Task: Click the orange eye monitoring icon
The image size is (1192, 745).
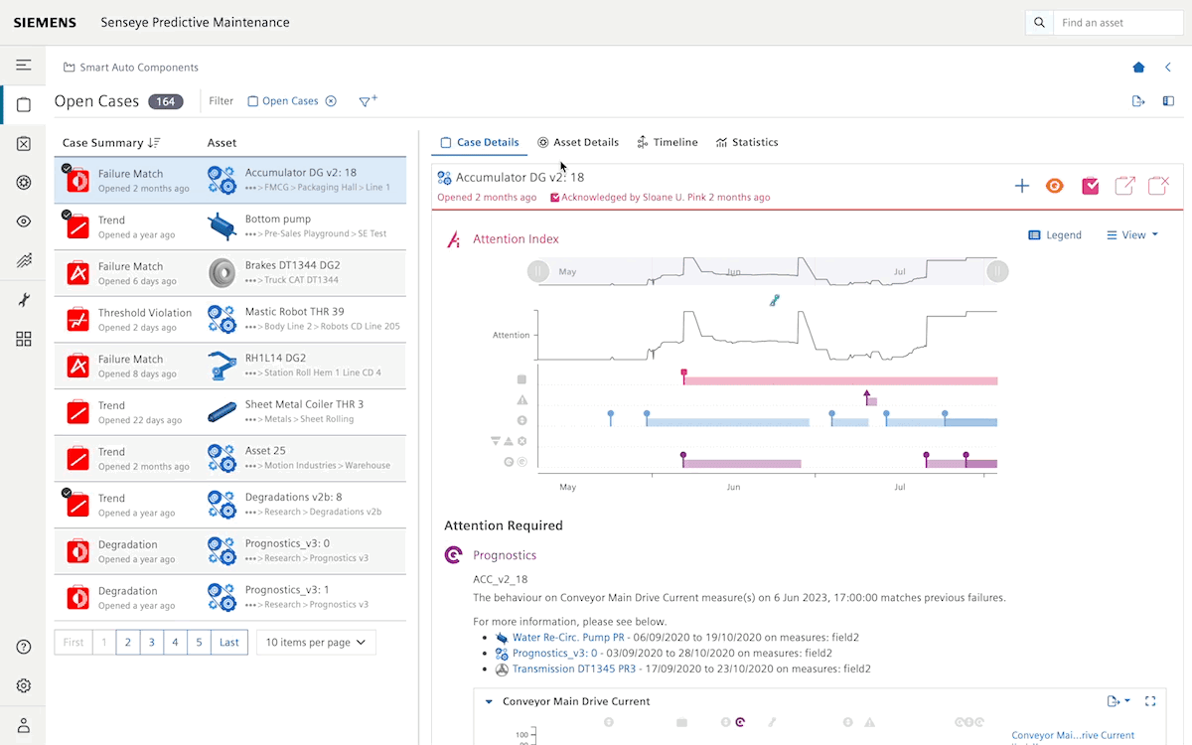Action: click(1054, 185)
